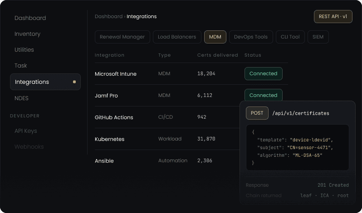Viewport: 362px width, 213px height.
Task: Open the Utilities sidebar item
Action: pos(24,50)
